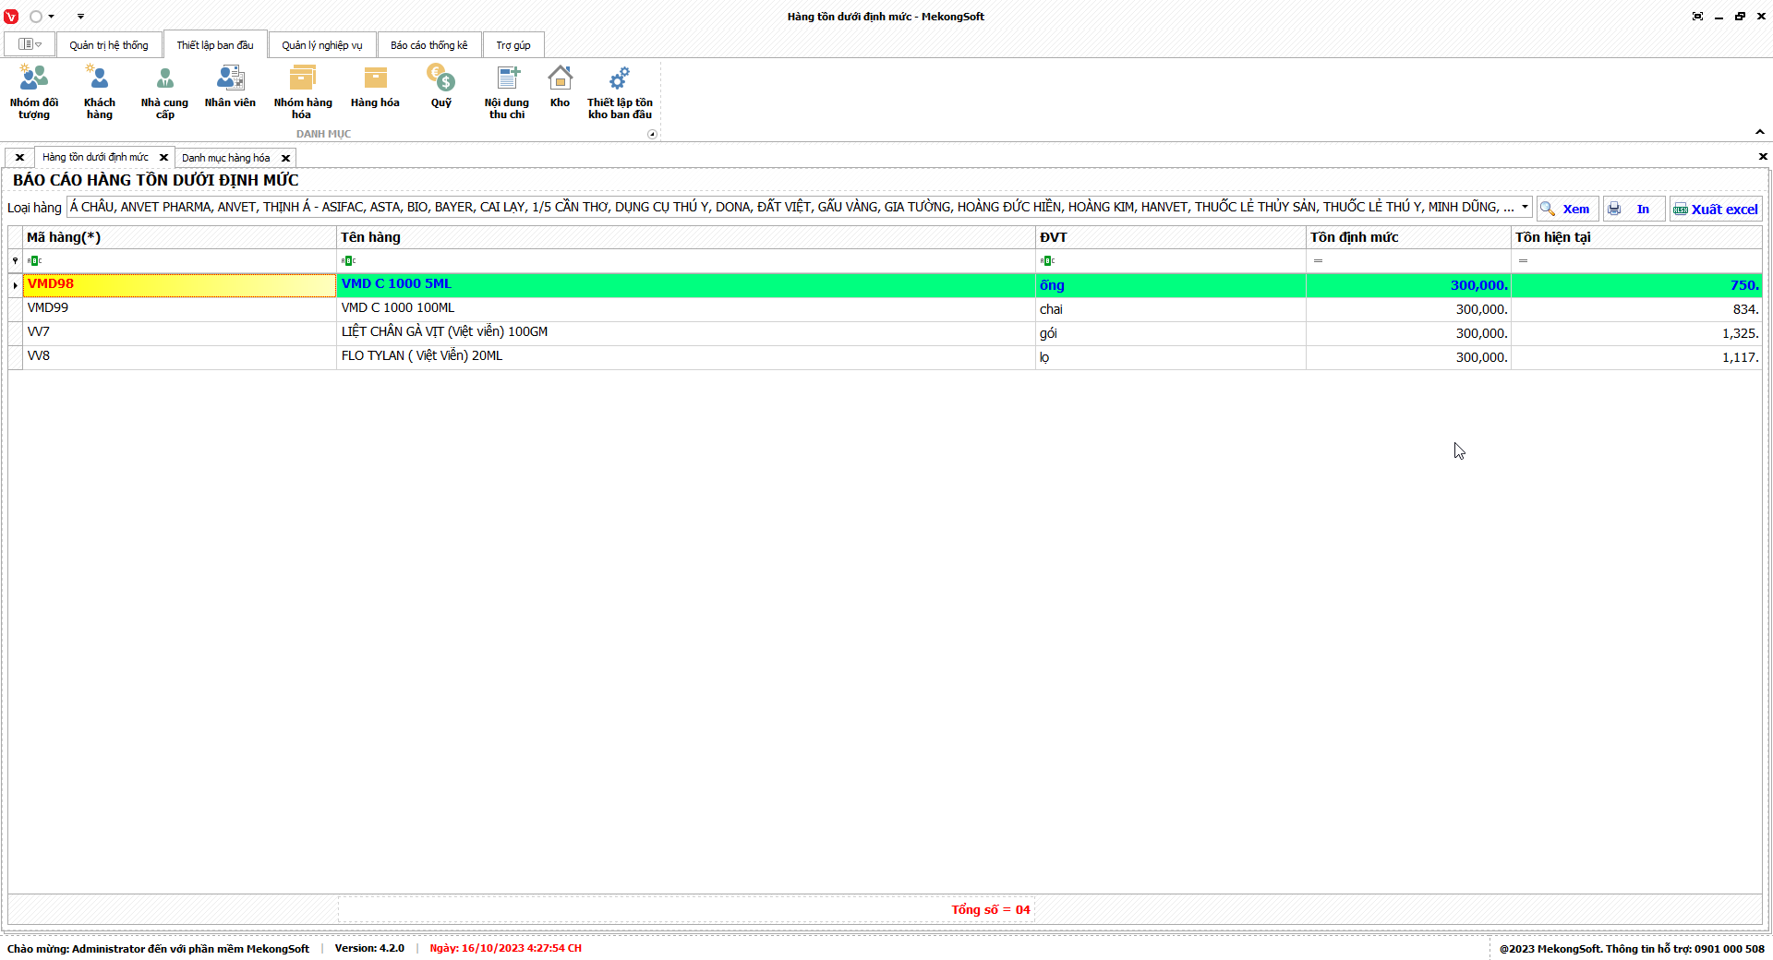The image size is (1773, 960).
Task: Sort by the Mã hàng(*) column header
Action: click(x=180, y=238)
